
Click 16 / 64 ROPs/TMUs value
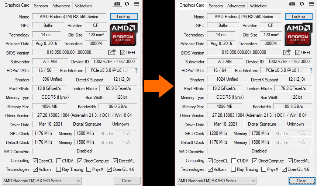pyautogui.click(x=220, y=70)
